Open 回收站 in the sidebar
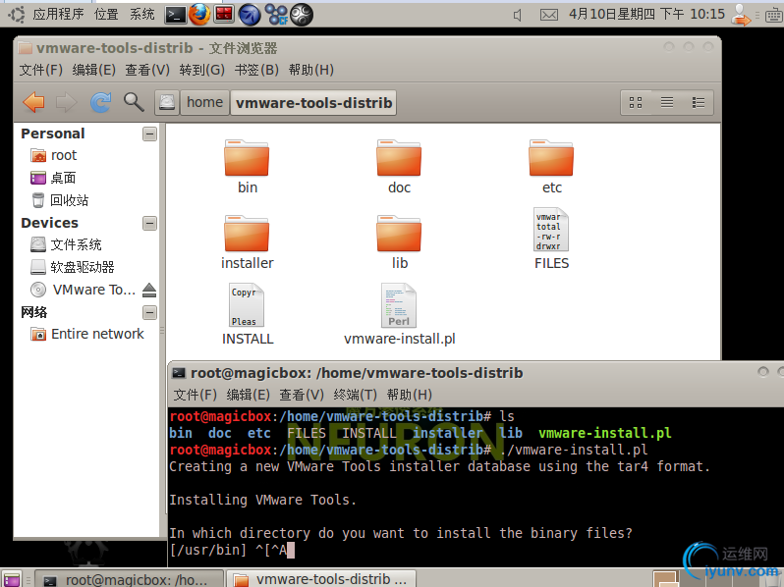This screenshot has width=784, height=587. coord(60,200)
